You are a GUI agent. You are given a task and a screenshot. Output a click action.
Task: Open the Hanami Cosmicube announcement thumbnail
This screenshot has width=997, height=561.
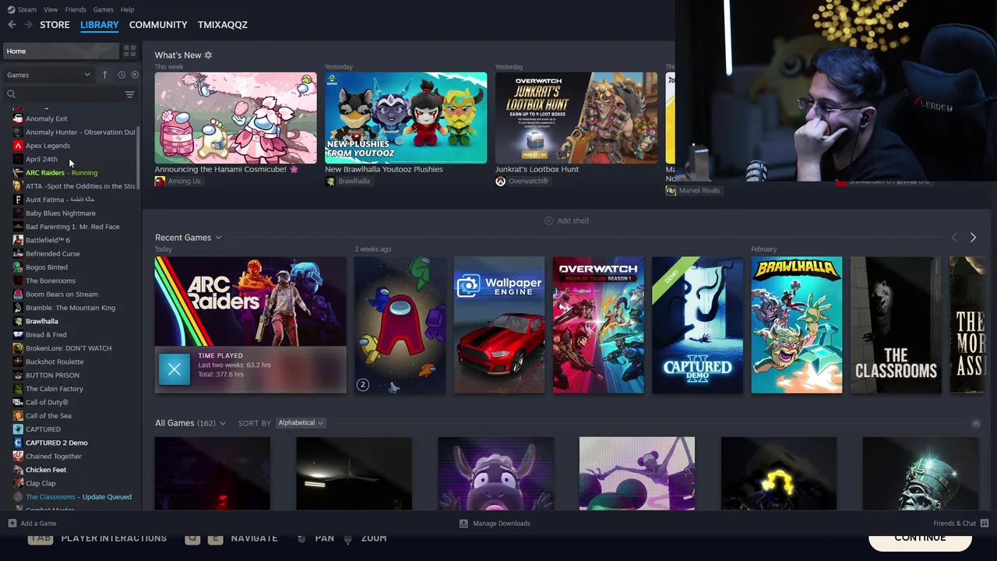(235, 118)
